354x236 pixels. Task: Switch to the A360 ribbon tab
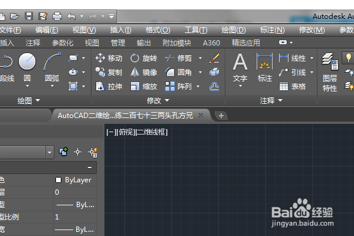(211, 42)
